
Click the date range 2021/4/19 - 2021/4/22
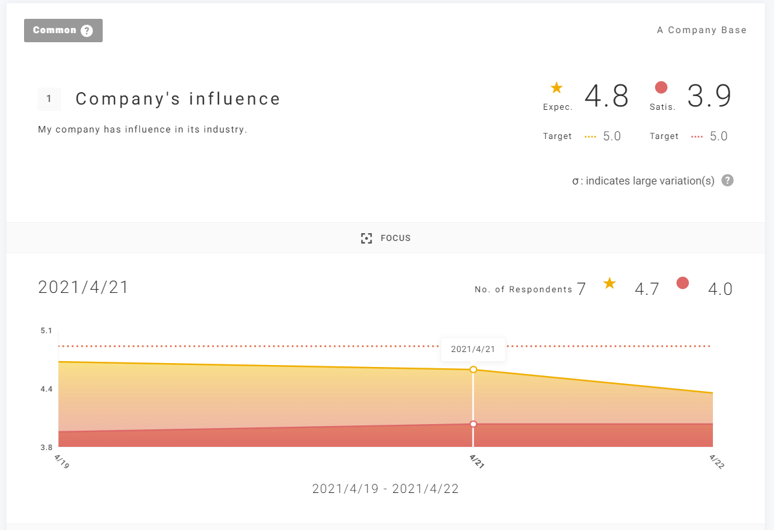coord(385,489)
